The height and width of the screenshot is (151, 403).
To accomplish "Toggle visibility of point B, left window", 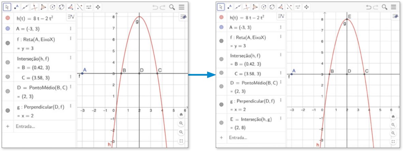I will (x=8, y=62).
